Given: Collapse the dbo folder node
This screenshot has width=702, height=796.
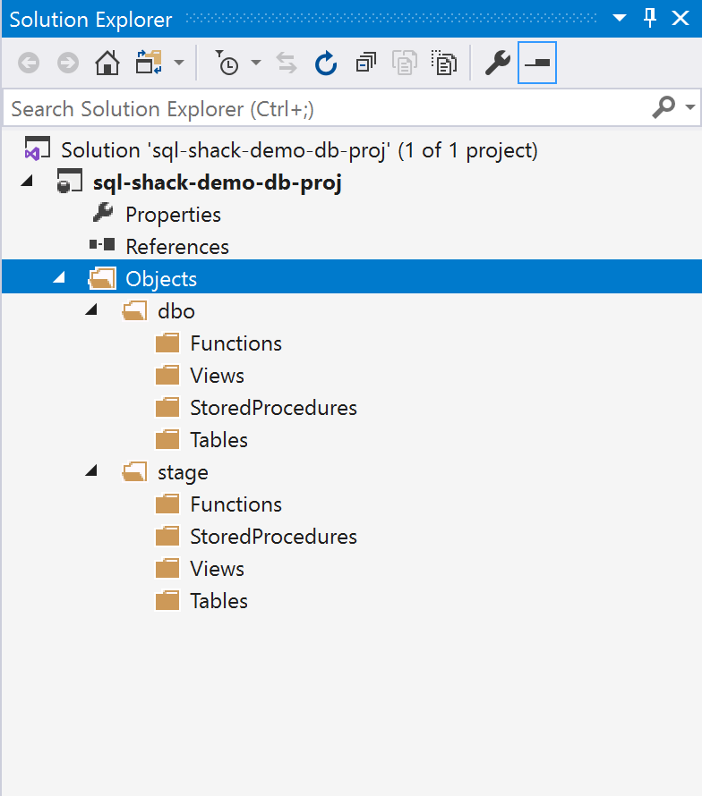Looking at the screenshot, I should pyautogui.click(x=91, y=310).
